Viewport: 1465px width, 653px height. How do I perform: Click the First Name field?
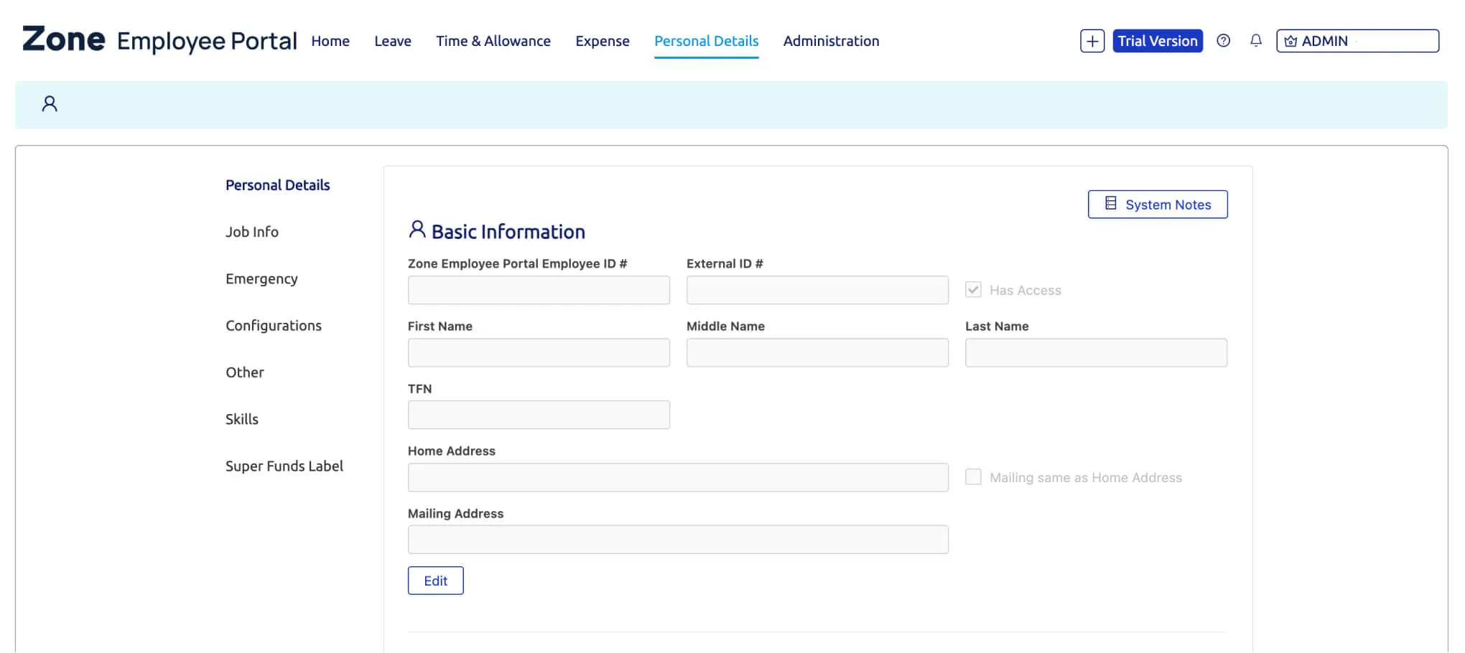539,352
